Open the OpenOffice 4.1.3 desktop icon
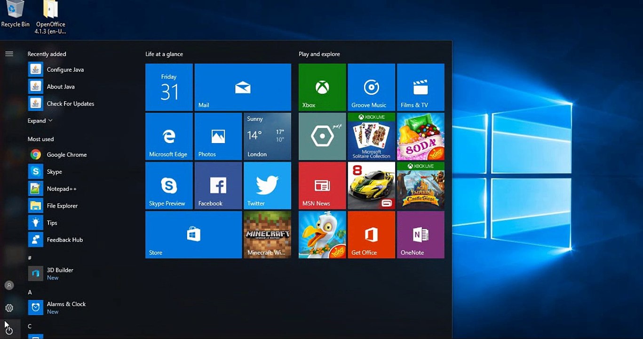The width and height of the screenshot is (643, 339). tap(50, 17)
